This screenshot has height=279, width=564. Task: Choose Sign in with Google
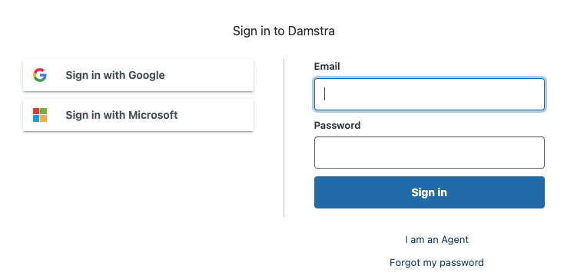[138, 75]
